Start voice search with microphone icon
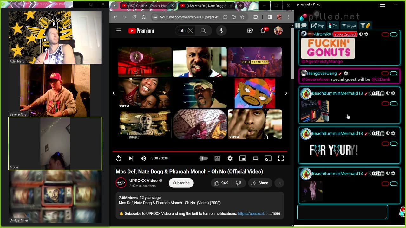 coord(221,31)
